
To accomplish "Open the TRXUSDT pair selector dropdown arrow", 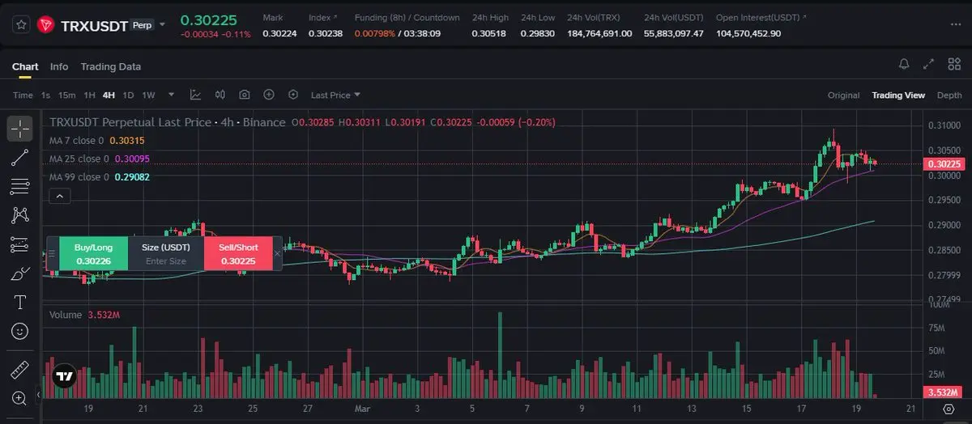I will 162,25.
